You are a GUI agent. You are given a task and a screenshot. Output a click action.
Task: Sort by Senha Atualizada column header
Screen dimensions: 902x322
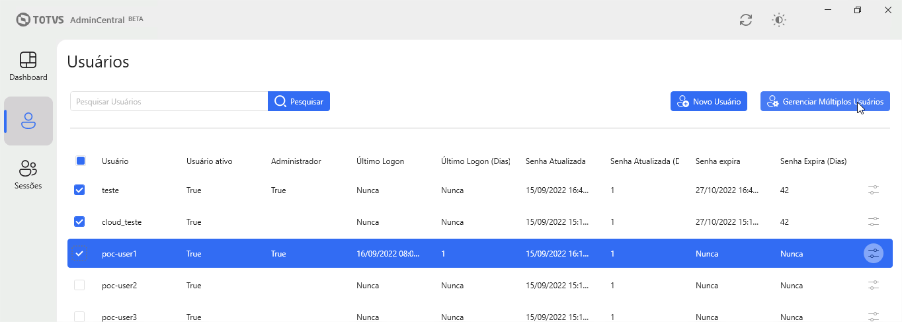point(555,161)
